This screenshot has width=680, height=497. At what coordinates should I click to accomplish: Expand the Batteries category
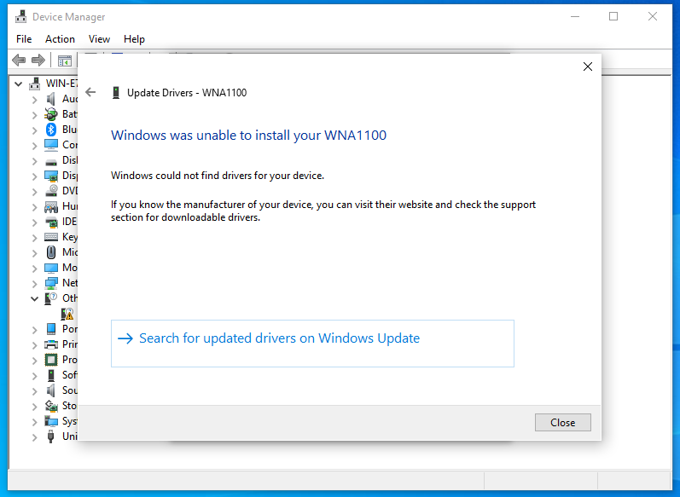(x=35, y=115)
